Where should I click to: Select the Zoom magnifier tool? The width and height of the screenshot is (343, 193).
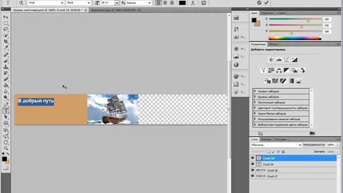click(6, 148)
